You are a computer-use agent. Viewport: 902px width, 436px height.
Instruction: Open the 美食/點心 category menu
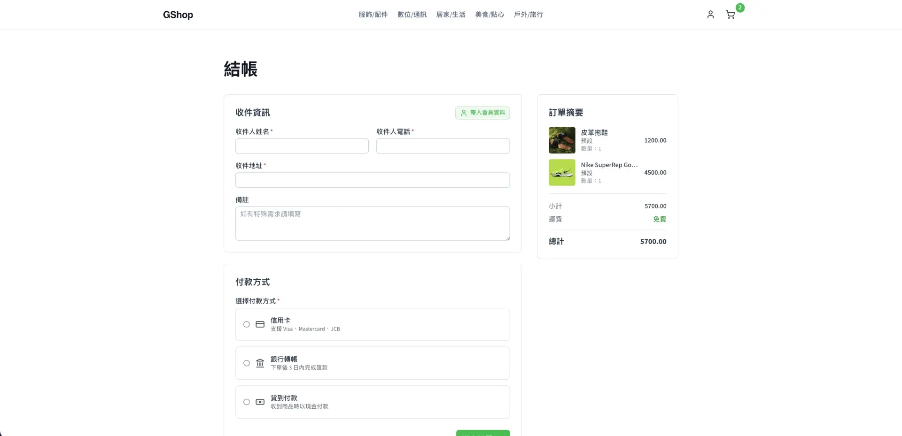[490, 15]
